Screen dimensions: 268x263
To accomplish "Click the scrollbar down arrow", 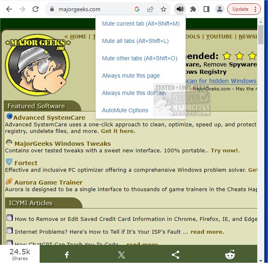I will pos(261,261).
